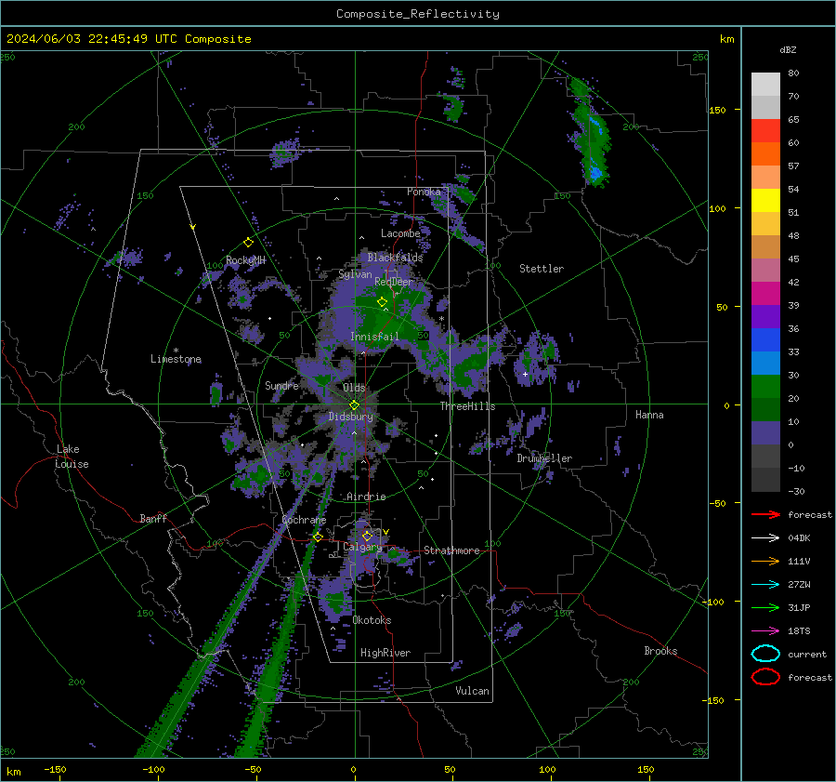Screen dimensions: 836x782
Task: Click the Banff label
Action: 153,518
